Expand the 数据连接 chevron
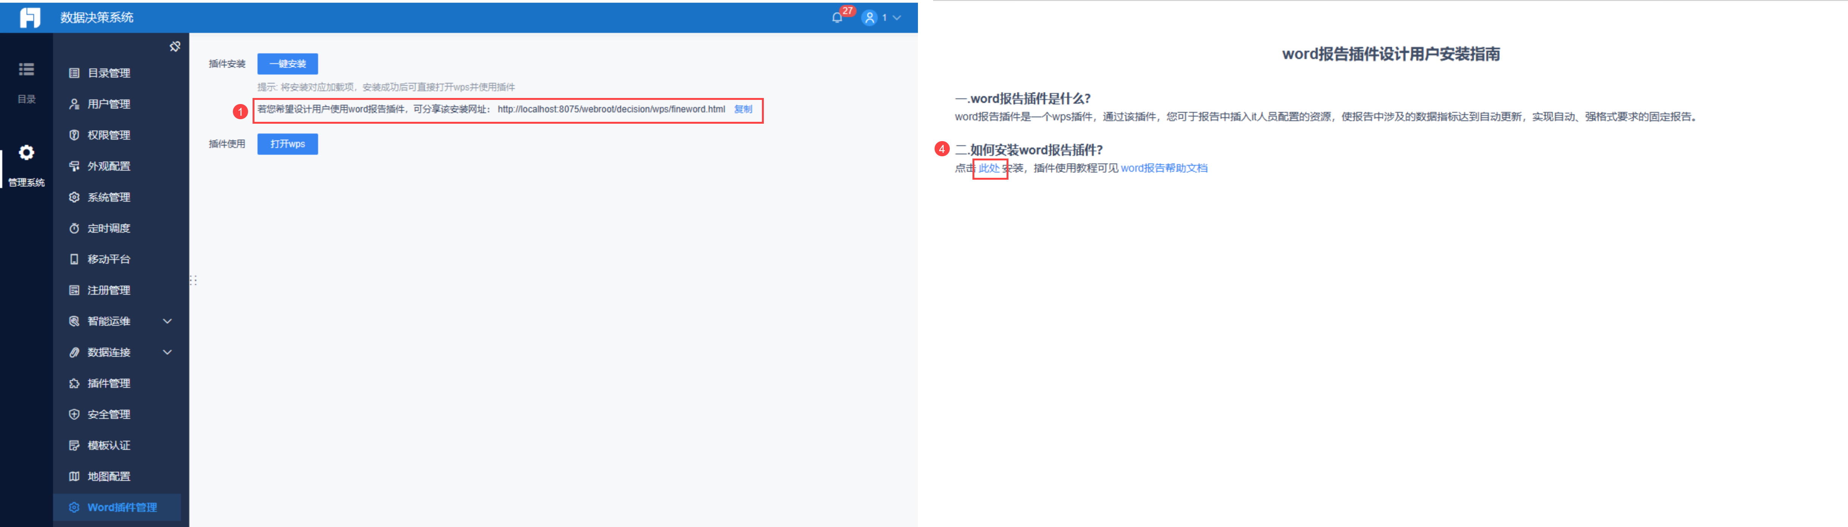 click(167, 352)
